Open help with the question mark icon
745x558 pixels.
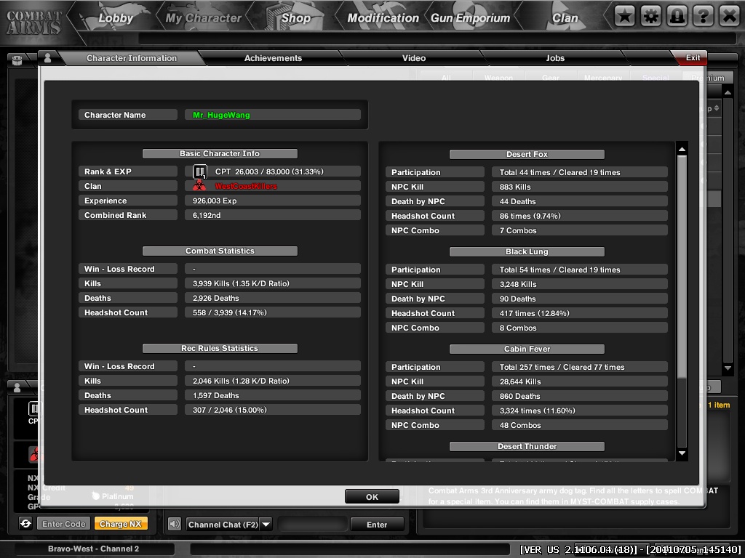[704, 17]
